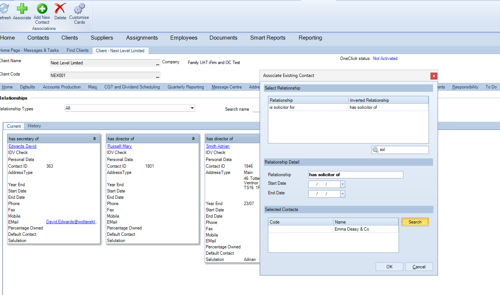
Task: Open the End Date calendar dropdown
Action: click(x=342, y=194)
